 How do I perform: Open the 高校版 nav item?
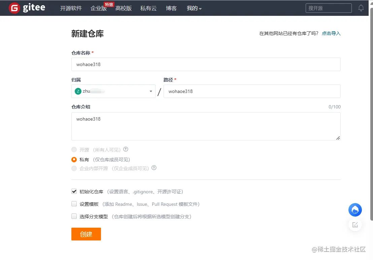click(x=124, y=8)
